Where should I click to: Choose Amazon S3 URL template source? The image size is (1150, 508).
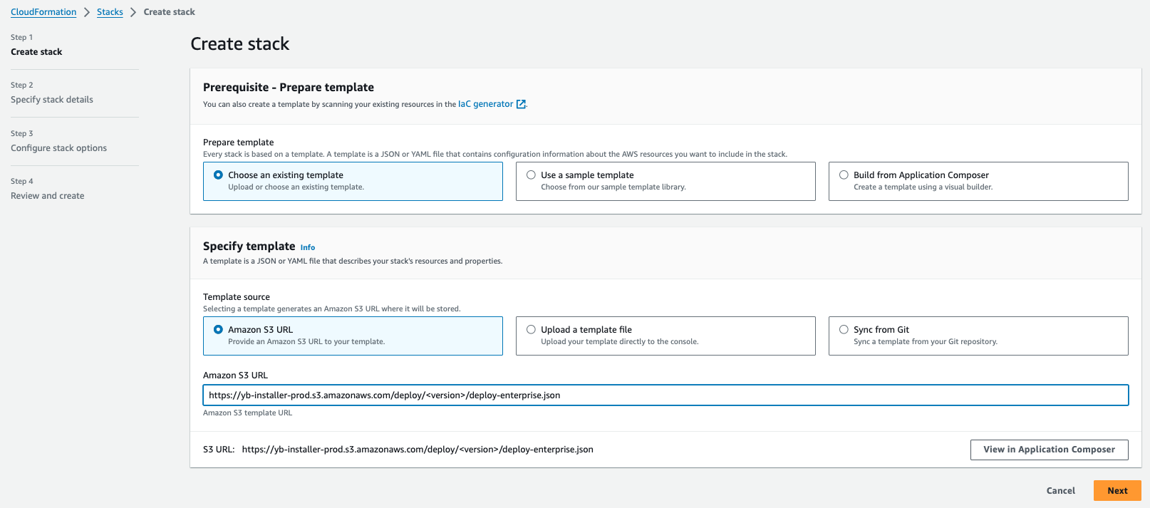[x=219, y=330]
